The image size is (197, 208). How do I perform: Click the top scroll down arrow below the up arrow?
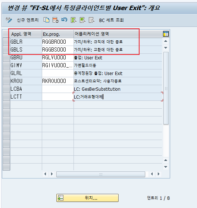tap(166, 48)
